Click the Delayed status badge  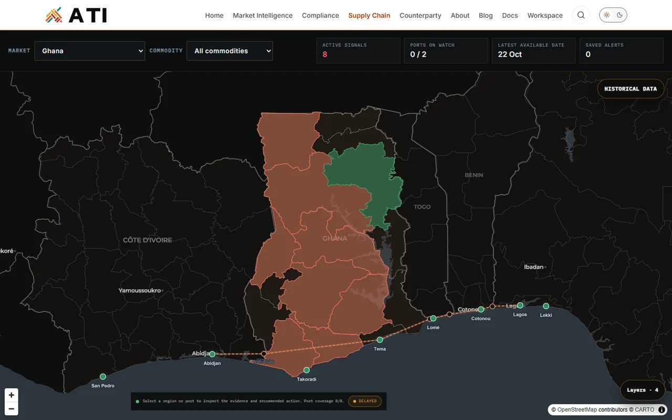365,401
